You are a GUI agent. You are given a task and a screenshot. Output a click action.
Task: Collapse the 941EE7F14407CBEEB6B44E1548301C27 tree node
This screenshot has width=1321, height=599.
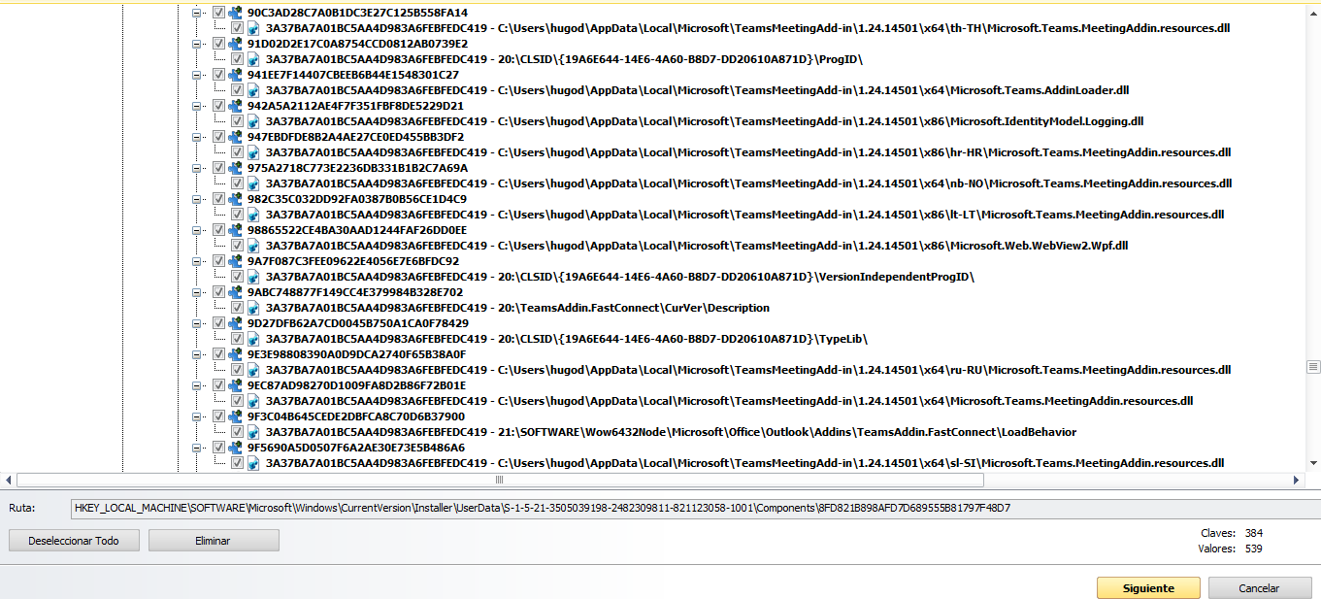[199, 75]
